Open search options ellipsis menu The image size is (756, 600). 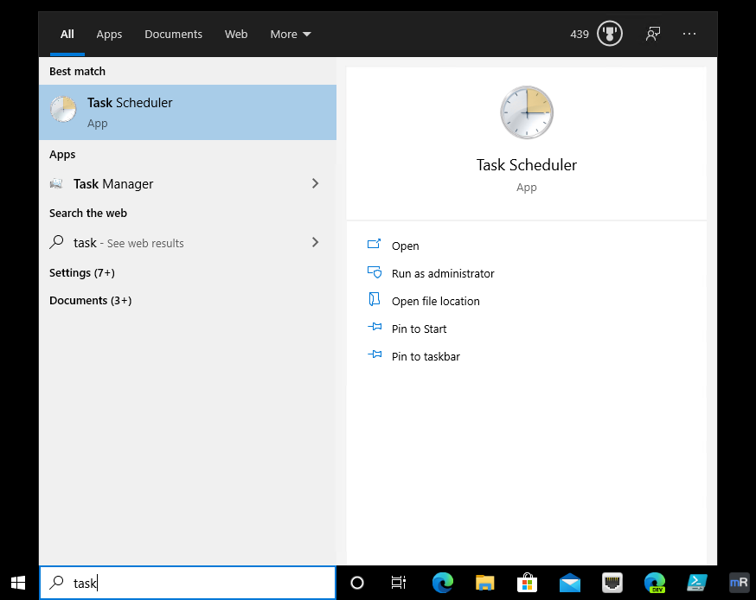click(x=689, y=34)
